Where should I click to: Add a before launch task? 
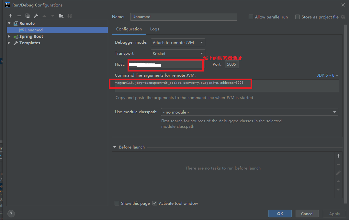tap(338, 156)
